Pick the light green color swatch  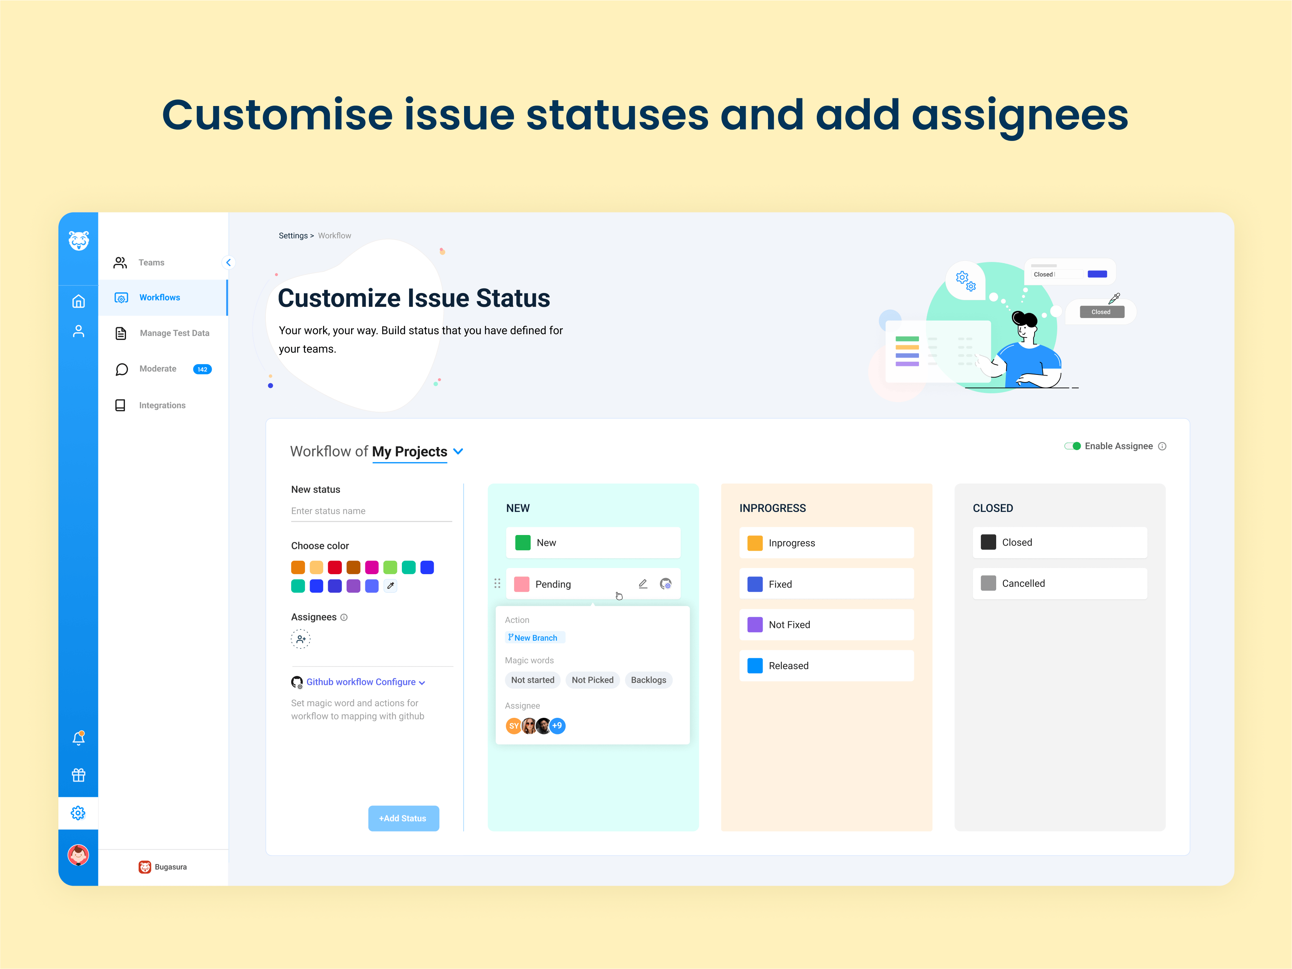click(390, 567)
